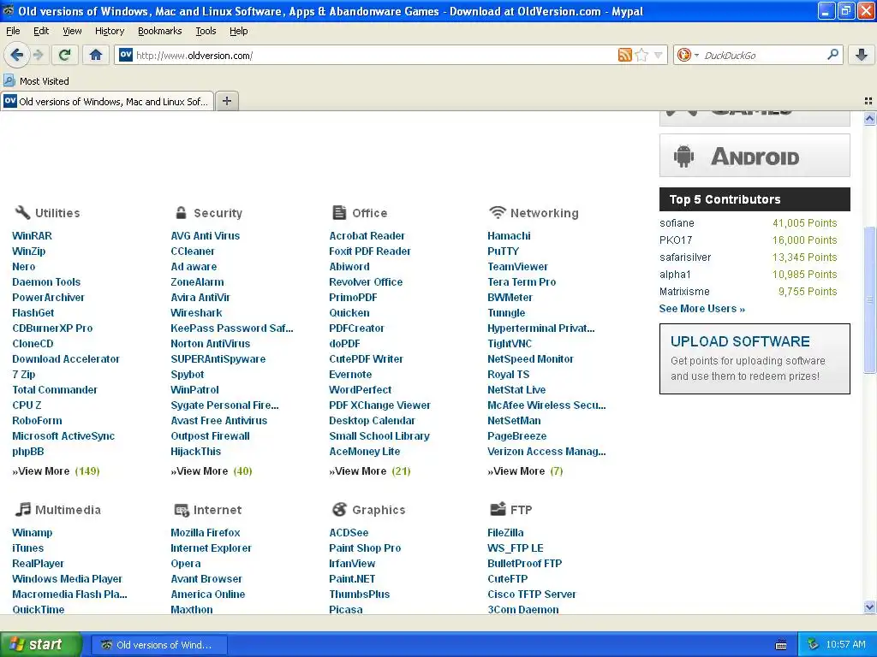Click contributor sofiane
Image resolution: width=877 pixels, height=657 pixels.
coord(677,223)
